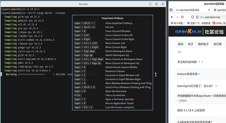Open the post 3.0版本有没有关机死机现象?
Viewport: 226px width, 123px height.
[195, 122]
